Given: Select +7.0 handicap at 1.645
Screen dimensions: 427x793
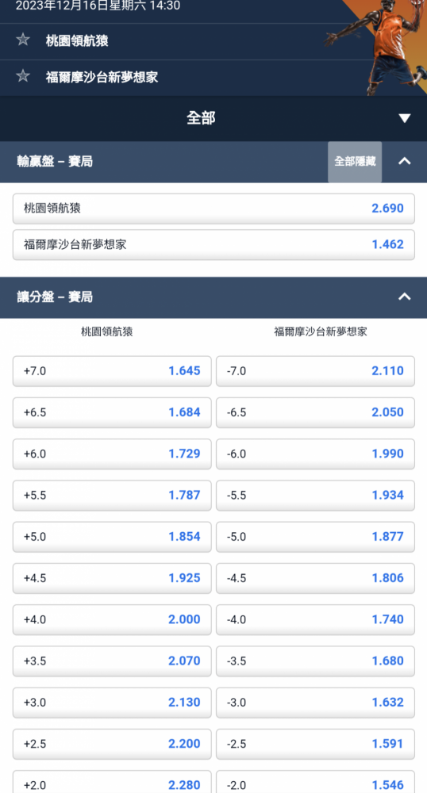Looking at the screenshot, I should tap(112, 371).
